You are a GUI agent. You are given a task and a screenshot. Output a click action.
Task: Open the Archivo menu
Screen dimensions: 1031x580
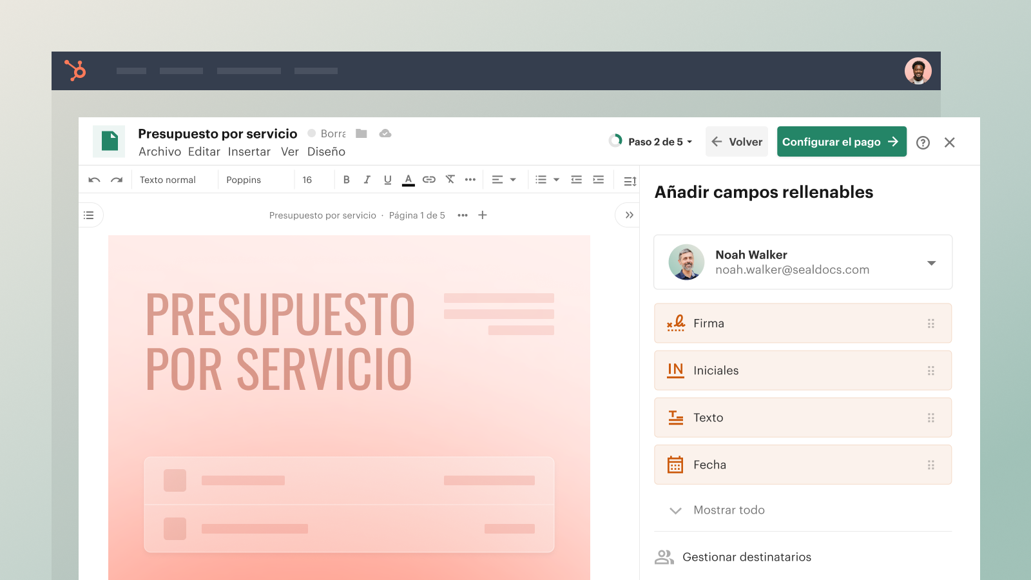coord(160,151)
